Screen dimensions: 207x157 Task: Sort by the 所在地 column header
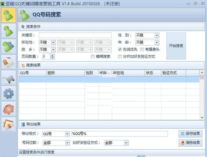[x=128, y=73]
